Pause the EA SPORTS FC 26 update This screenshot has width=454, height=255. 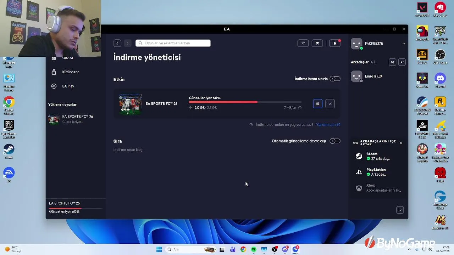pyautogui.click(x=318, y=104)
